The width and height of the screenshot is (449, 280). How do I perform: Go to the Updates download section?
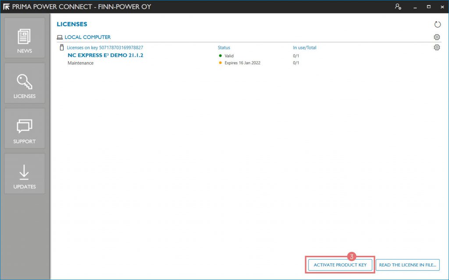click(x=25, y=174)
